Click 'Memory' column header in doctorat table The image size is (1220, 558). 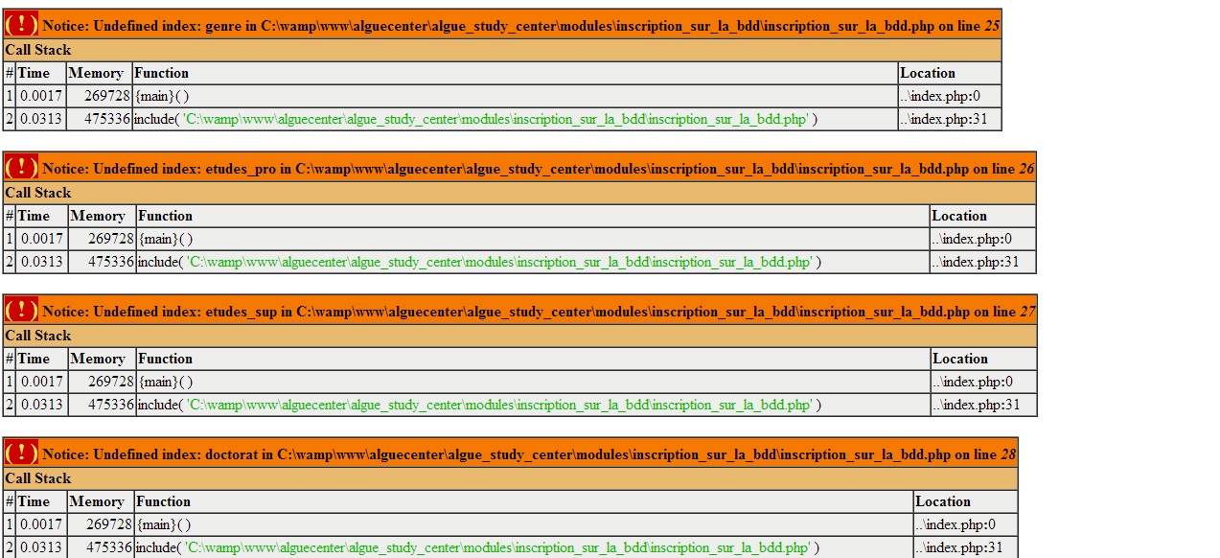pos(96,501)
